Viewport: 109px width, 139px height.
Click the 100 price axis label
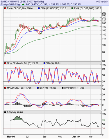(x=104, y=45)
